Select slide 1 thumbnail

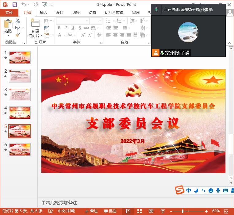click(x=20, y=58)
